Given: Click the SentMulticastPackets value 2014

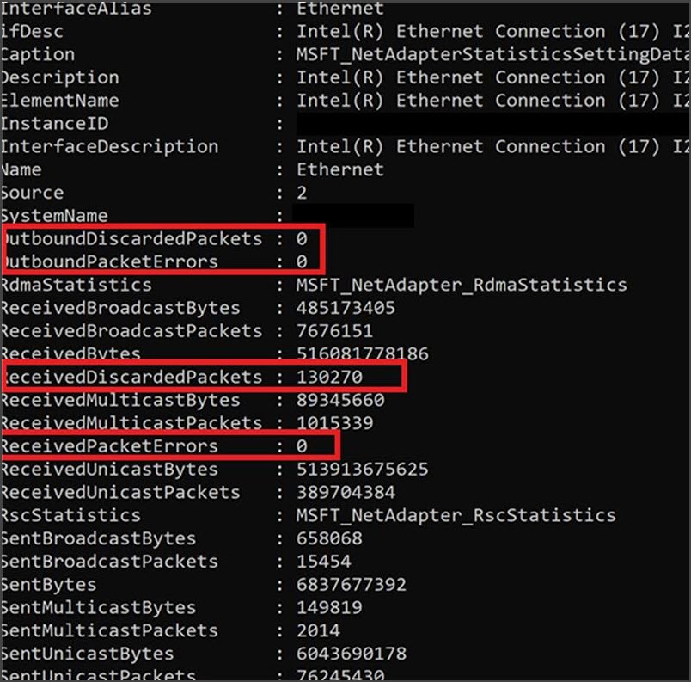Looking at the screenshot, I should click(x=318, y=630).
